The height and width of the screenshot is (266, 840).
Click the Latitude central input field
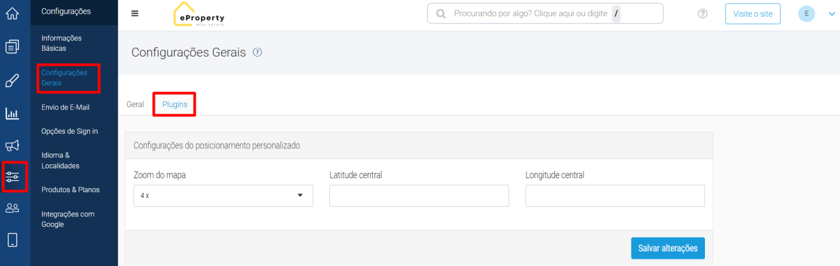pos(419,196)
